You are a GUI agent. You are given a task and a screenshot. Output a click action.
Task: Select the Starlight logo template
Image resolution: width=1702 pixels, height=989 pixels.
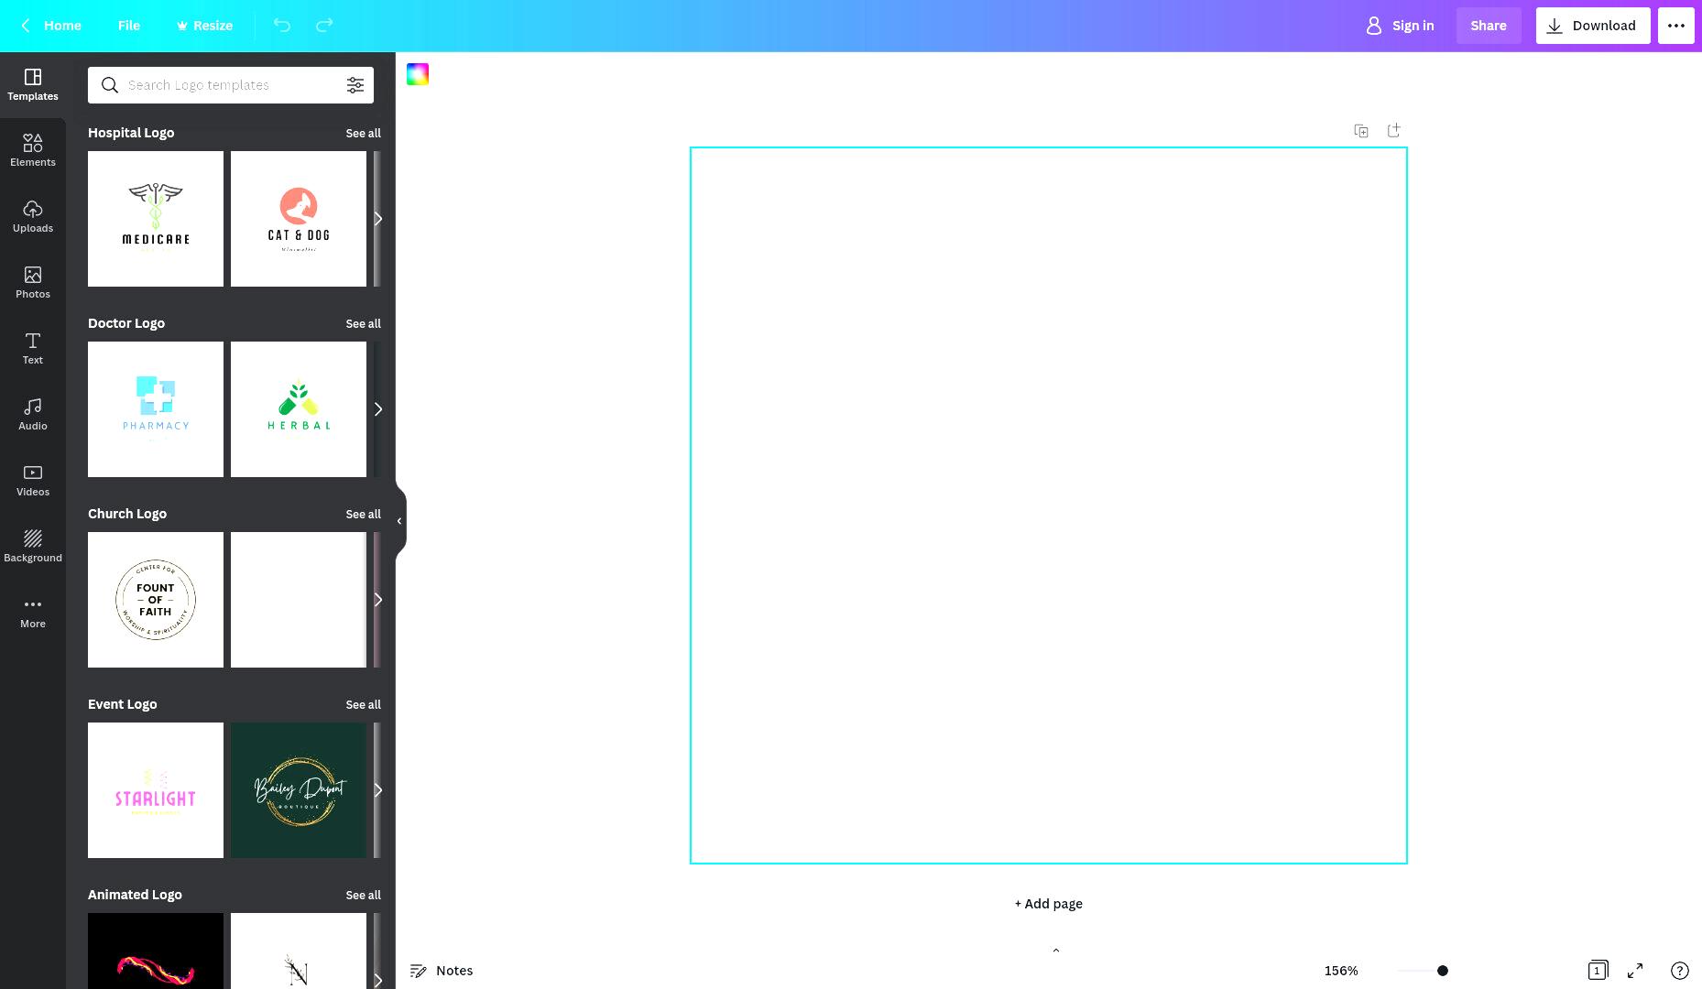(156, 790)
